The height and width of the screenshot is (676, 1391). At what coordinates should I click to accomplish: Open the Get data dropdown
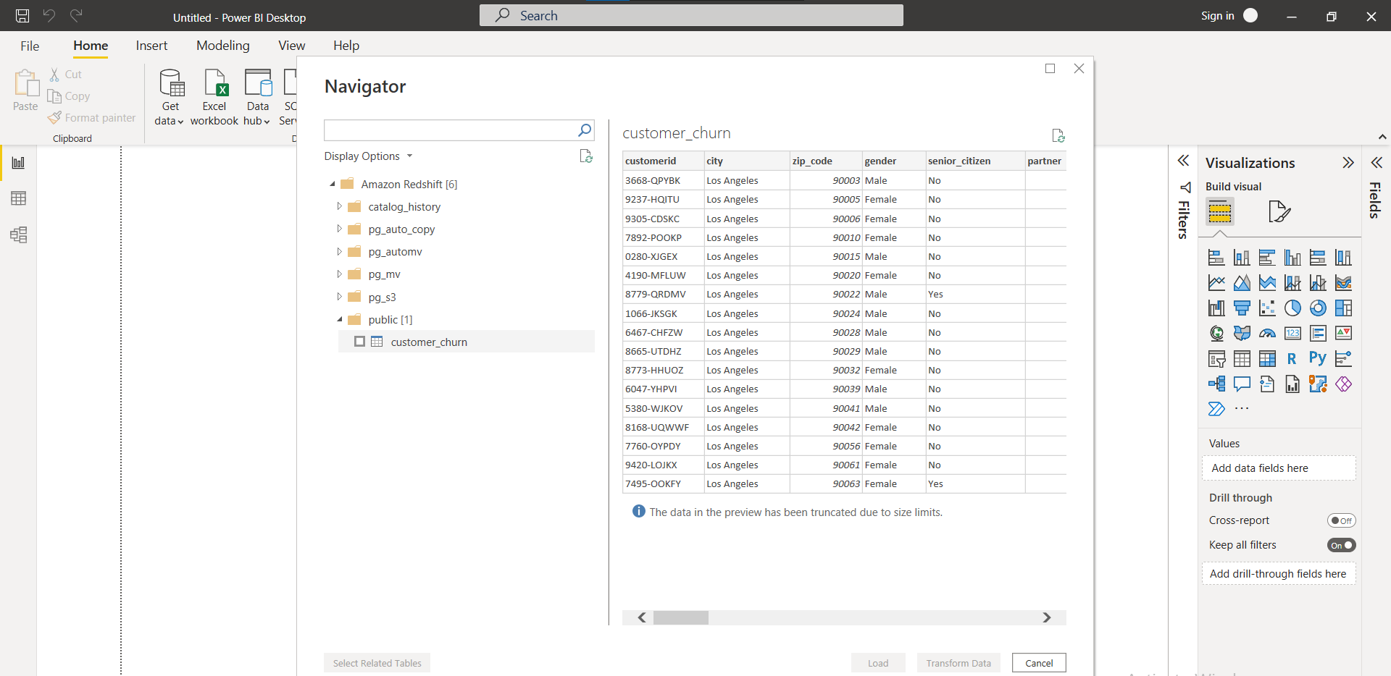(x=170, y=114)
